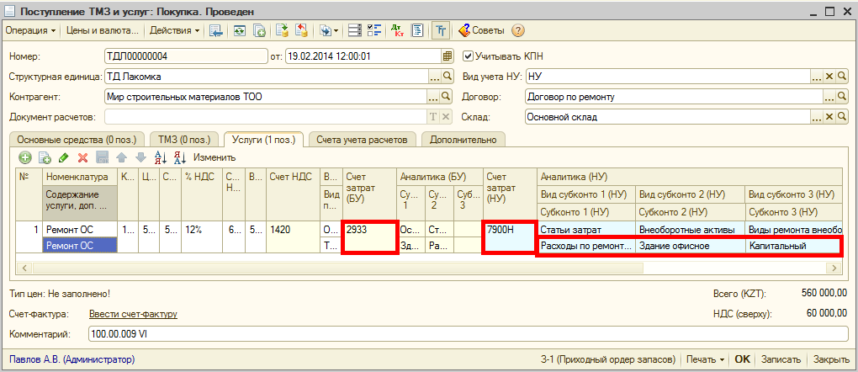Open help with the question mark icon
Screen dimensions: 858x372
pyautogui.click(x=518, y=31)
